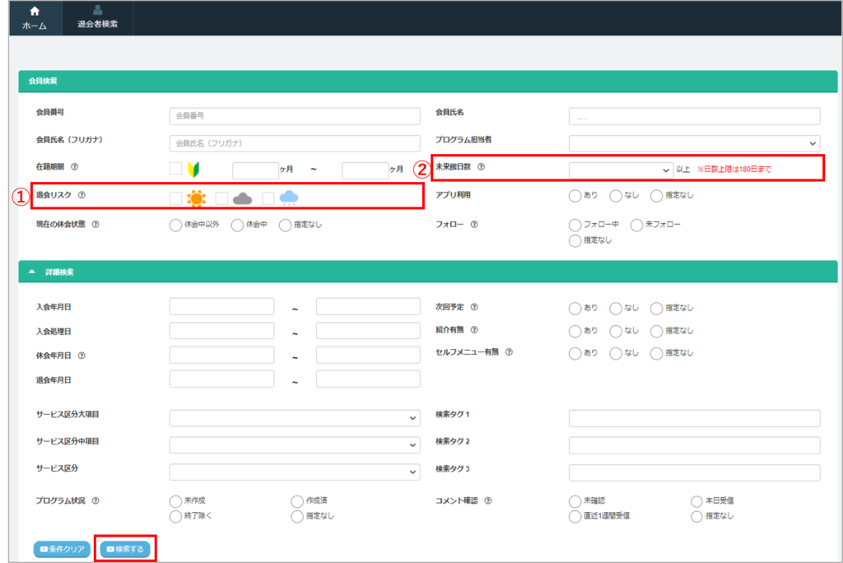Select フォロー中 radio option

(x=575, y=225)
